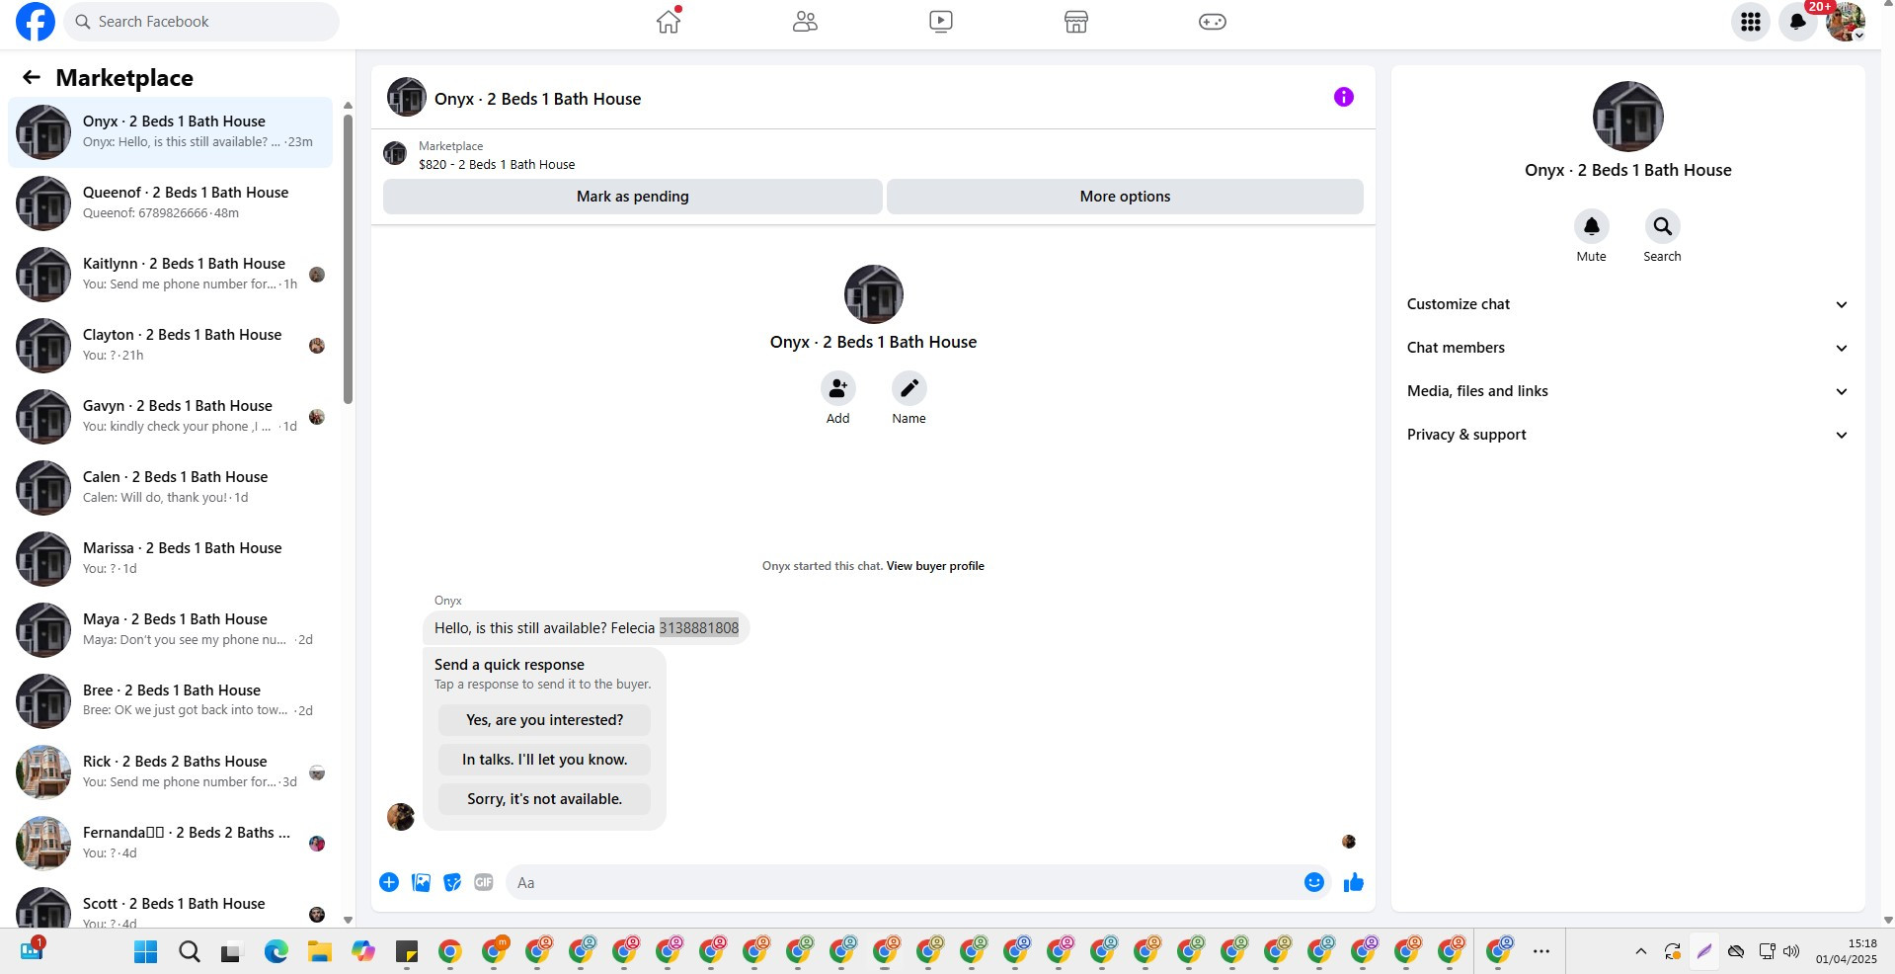Click the back arrow beside Marketplace
Image resolution: width=1895 pixels, height=974 pixels.
pyautogui.click(x=32, y=77)
